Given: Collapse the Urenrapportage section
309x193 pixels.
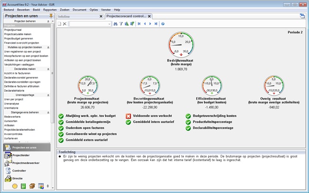Looking at the screenshot, I should coord(48,95).
